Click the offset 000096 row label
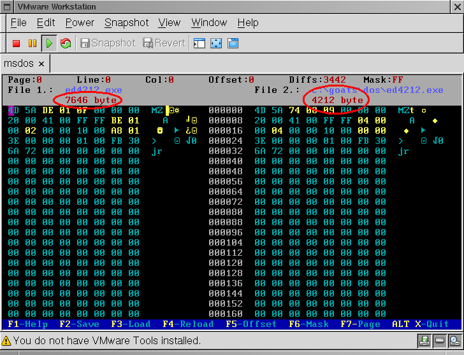The image size is (464, 355). click(x=226, y=232)
